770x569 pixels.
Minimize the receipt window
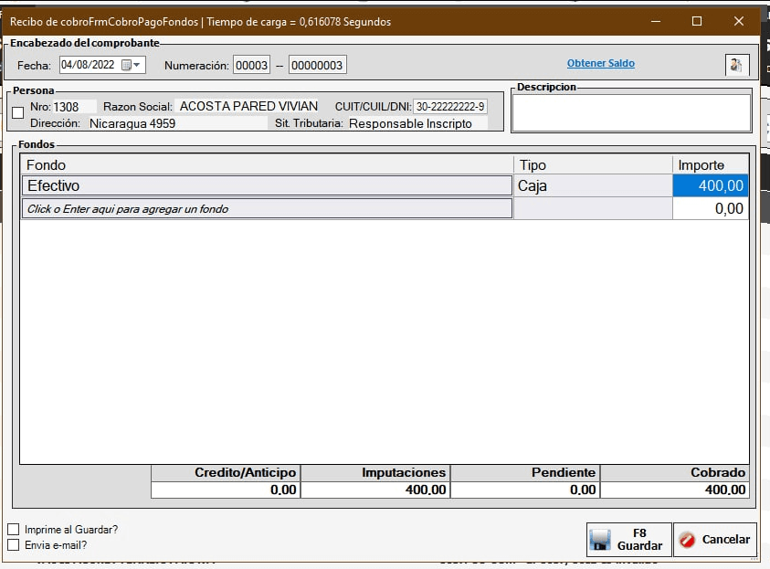[x=655, y=21]
